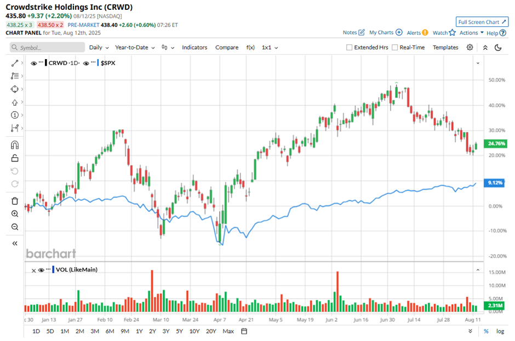The width and height of the screenshot is (515, 341).
Task: Toggle the drawing lock icon
Action: point(15,158)
